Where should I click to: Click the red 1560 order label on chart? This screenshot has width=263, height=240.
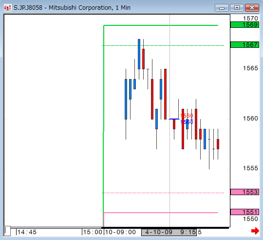point(187,116)
